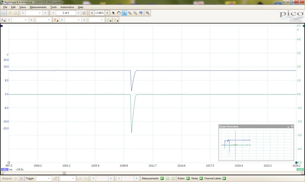Switch to scope mode icon
The height and width of the screenshot is (182, 305).
3,13
